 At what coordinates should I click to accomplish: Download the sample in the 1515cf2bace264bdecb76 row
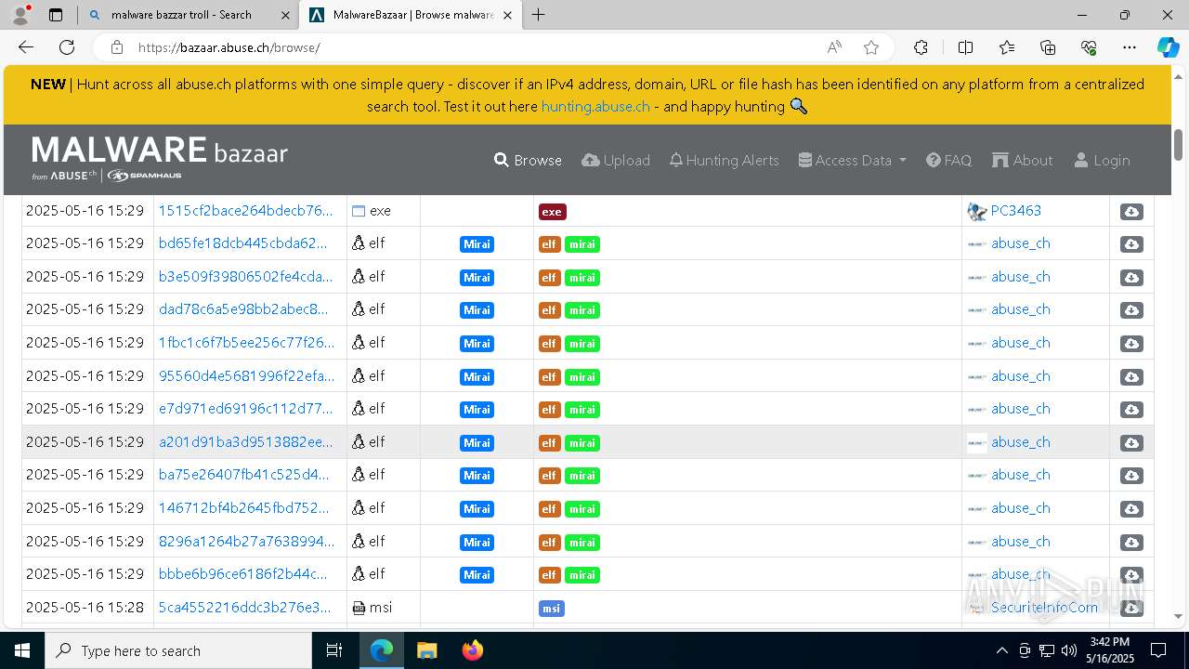[1131, 212]
